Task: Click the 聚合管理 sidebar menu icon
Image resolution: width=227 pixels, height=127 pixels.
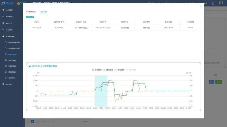Action: [x=3, y=17]
